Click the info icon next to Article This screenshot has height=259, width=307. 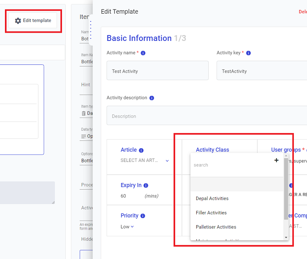tap(141, 150)
